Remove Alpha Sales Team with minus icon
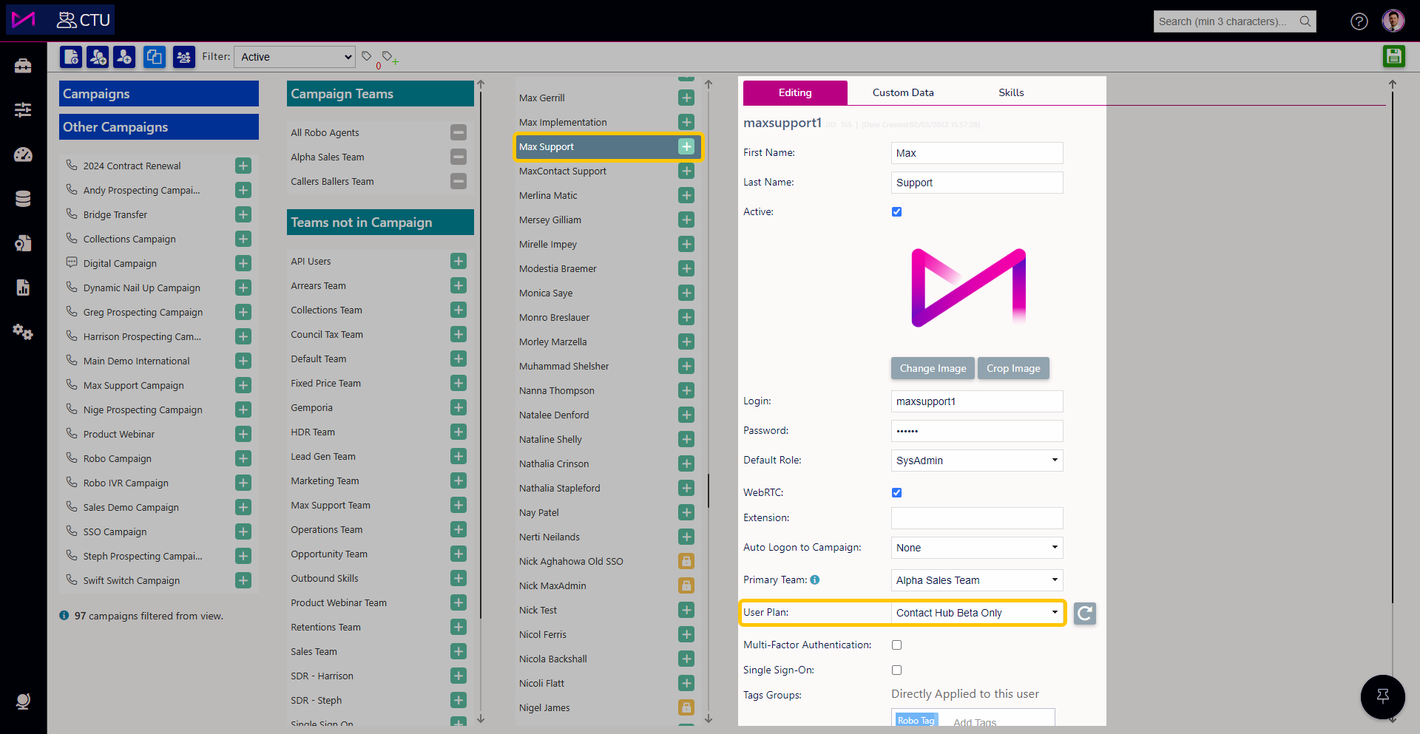 459,157
